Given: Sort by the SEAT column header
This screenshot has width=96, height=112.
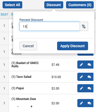Looking at the screenshot, I should coord(4,15).
